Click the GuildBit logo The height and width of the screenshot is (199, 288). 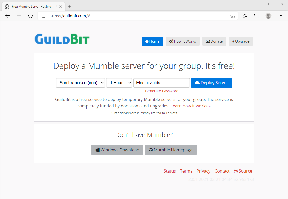coord(62,39)
